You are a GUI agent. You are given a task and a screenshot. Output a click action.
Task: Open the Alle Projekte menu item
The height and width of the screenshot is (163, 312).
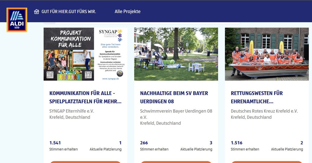pyautogui.click(x=128, y=11)
